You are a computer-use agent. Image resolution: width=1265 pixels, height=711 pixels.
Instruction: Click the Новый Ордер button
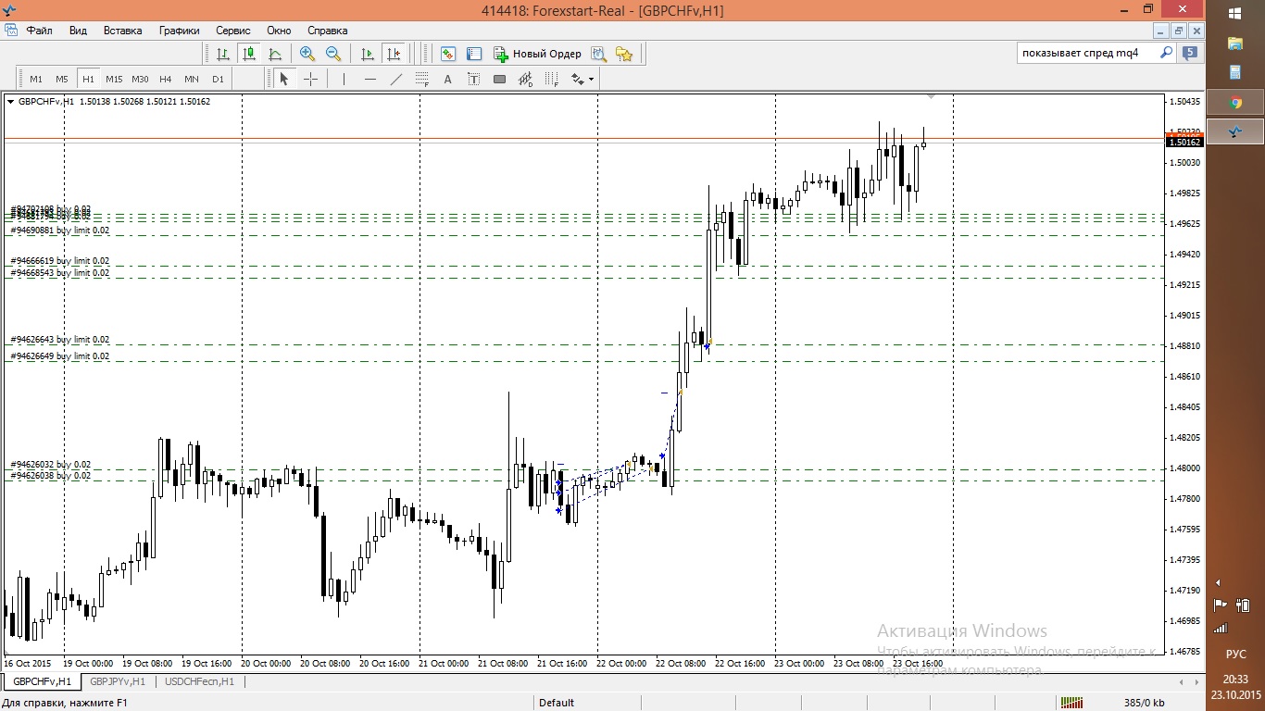coord(537,54)
